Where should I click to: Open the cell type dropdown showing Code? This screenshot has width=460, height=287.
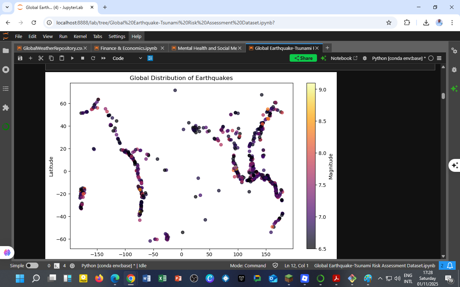[128, 58]
